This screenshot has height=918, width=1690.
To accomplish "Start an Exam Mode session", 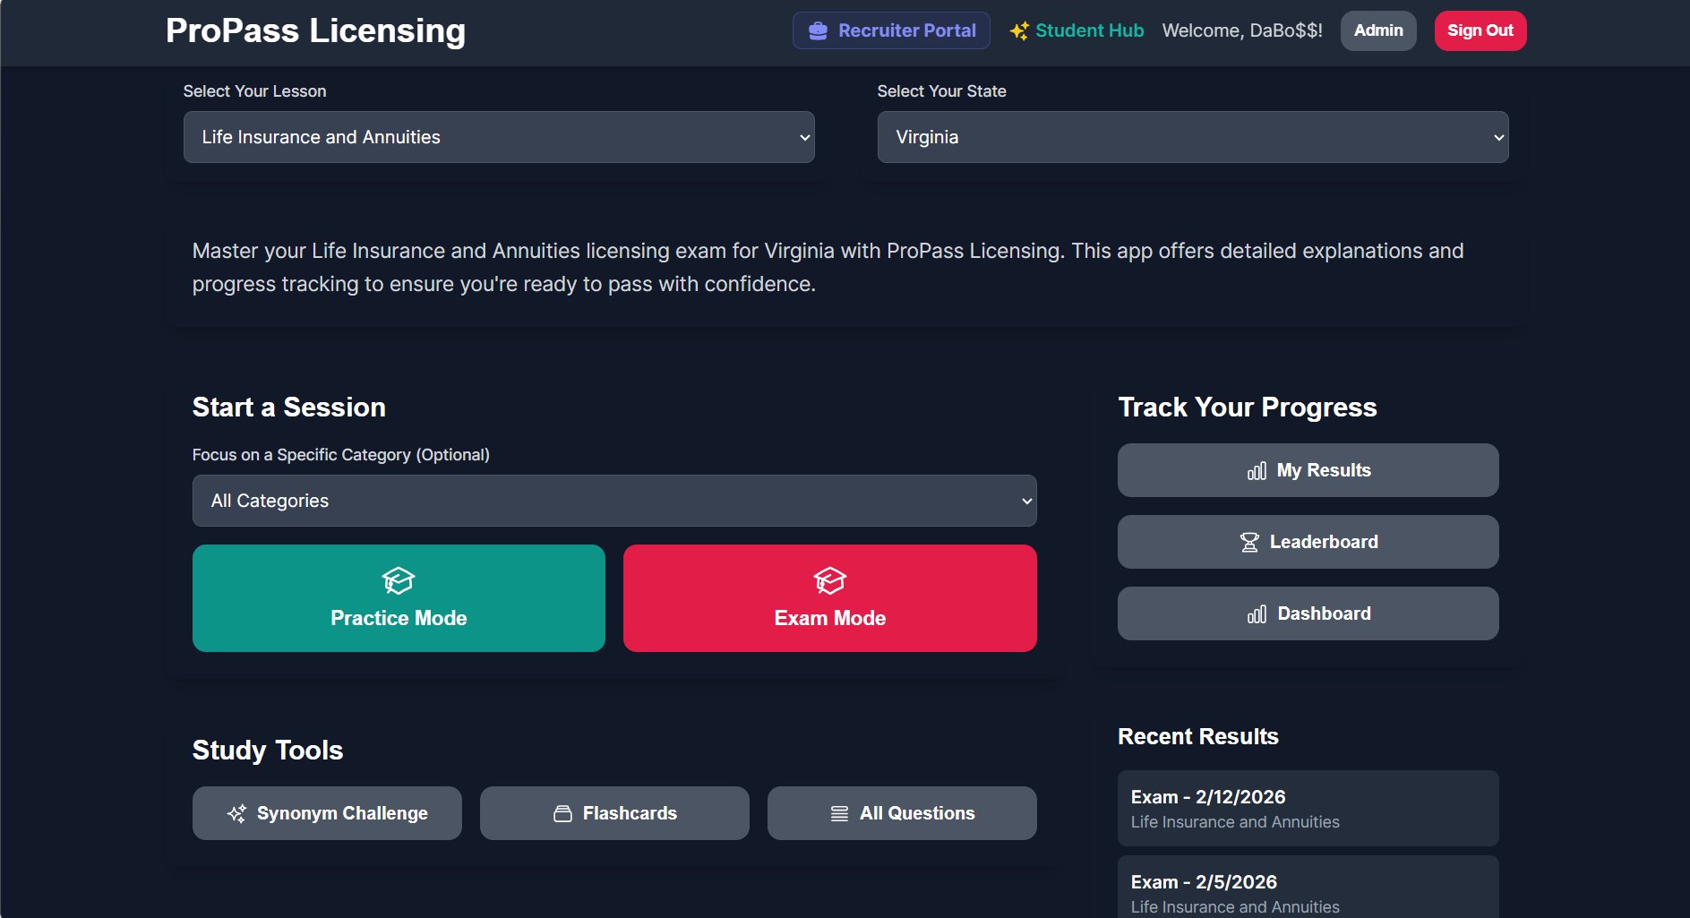I will pos(830,598).
